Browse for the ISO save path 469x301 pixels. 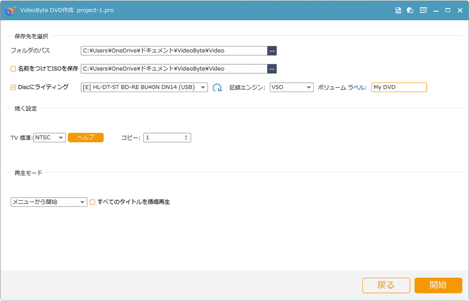(x=272, y=69)
